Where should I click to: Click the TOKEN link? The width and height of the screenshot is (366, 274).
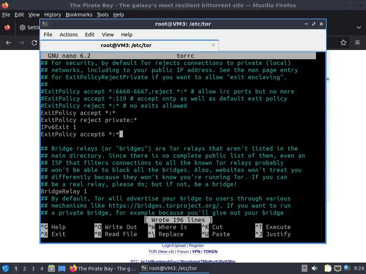tap(211, 252)
